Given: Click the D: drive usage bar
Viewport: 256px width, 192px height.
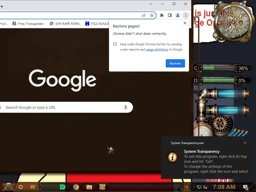Looking at the screenshot, I should click(x=218, y=80).
